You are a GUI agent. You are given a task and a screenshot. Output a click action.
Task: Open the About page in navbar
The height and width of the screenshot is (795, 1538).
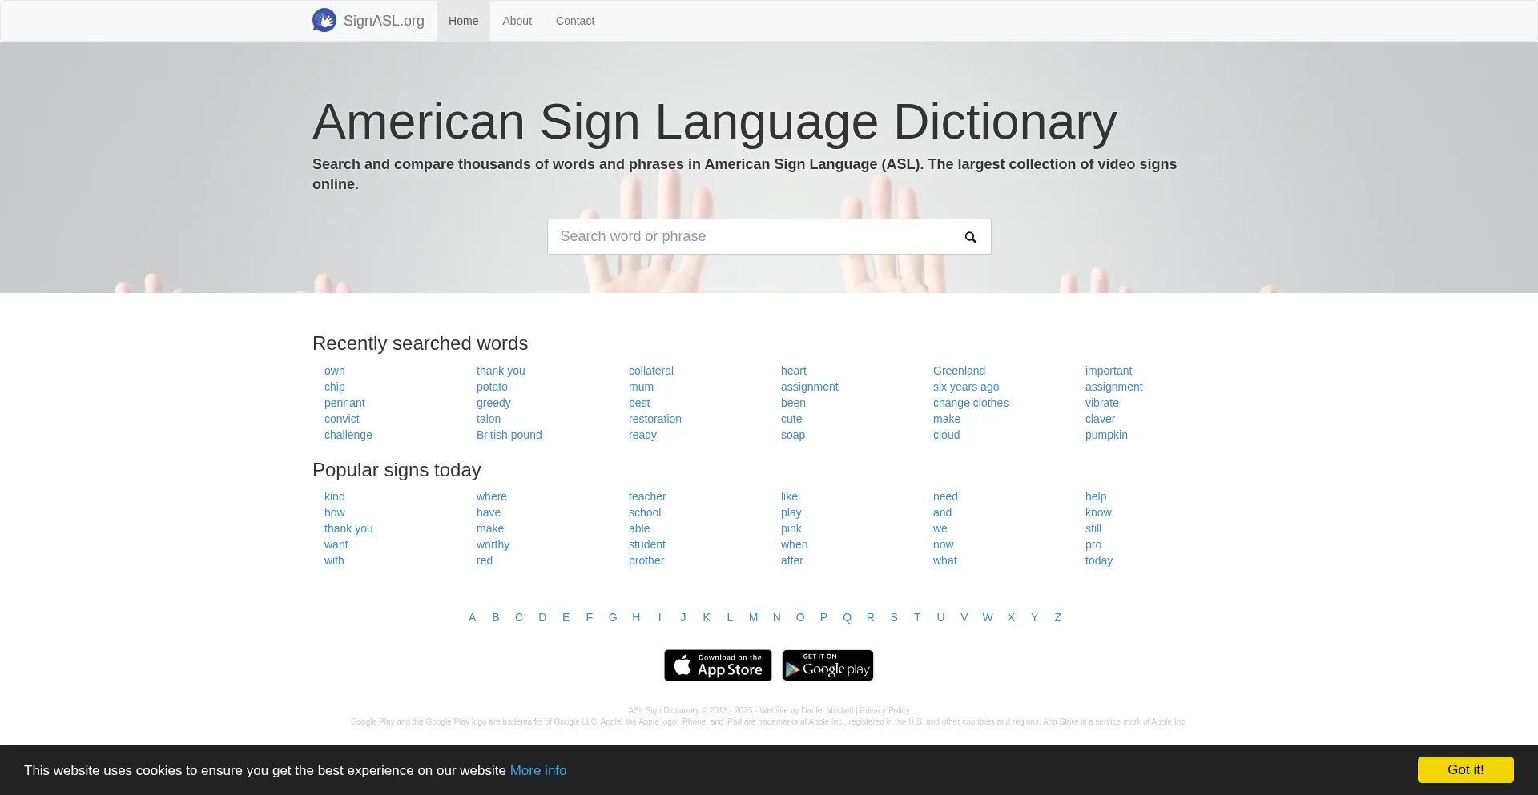click(x=517, y=21)
